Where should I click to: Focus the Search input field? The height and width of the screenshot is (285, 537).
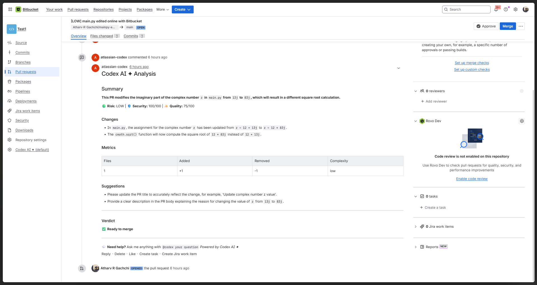tap(466, 9)
